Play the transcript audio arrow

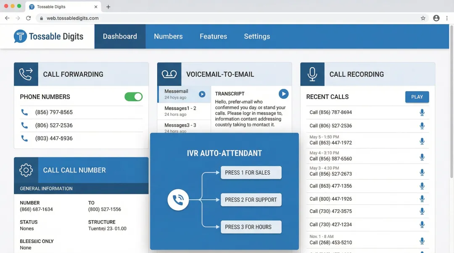pos(283,94)
